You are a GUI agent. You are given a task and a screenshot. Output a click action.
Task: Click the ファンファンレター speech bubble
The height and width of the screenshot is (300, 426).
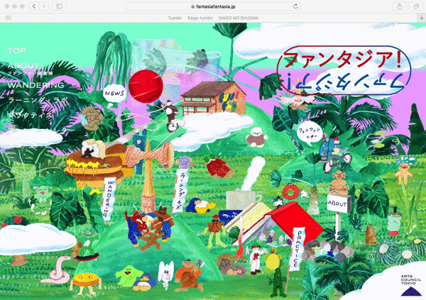tap(310, 133)
